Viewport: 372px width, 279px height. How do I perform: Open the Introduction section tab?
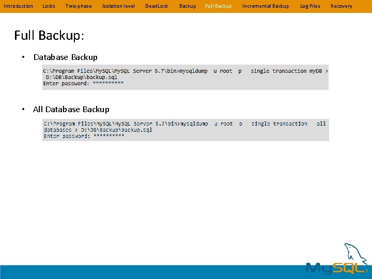18,6
